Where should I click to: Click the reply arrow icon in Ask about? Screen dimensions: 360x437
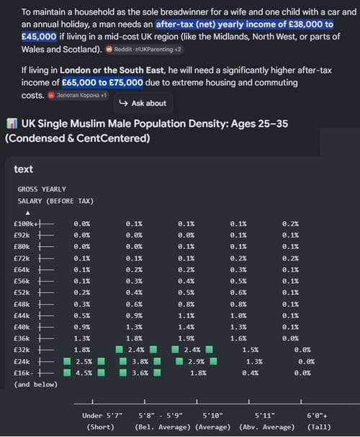coord(123,103)
